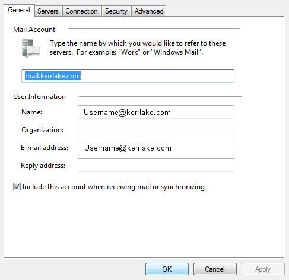Focus the Reply address field
The image size is (289, 280).
tap(156, 166)
